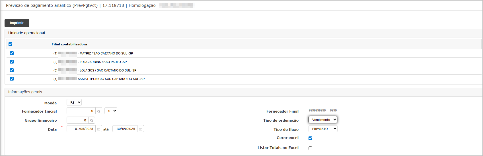Open calendar for start date 01/05/2025
This screenshot has height=156, width=483.
coord(99,129)
